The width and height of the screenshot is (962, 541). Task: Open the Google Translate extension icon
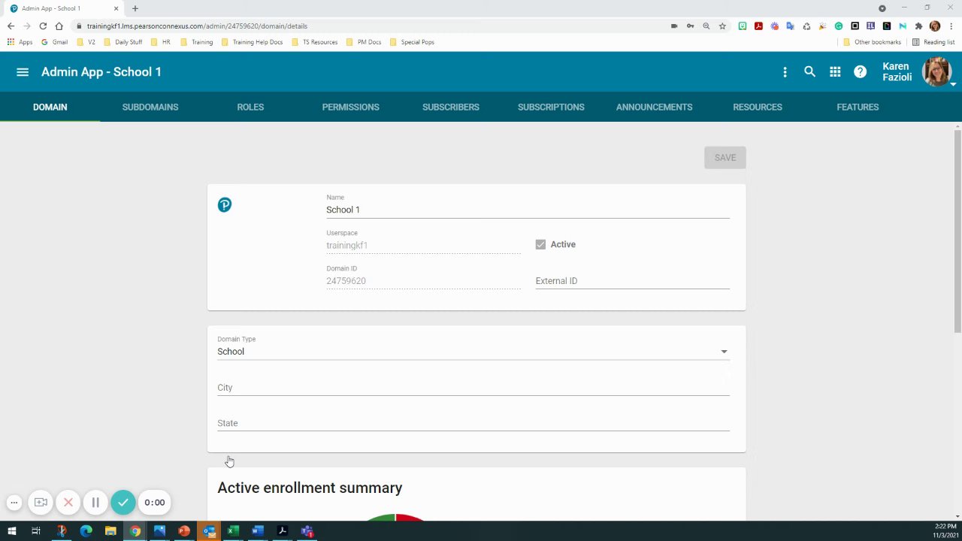[791, 26]
